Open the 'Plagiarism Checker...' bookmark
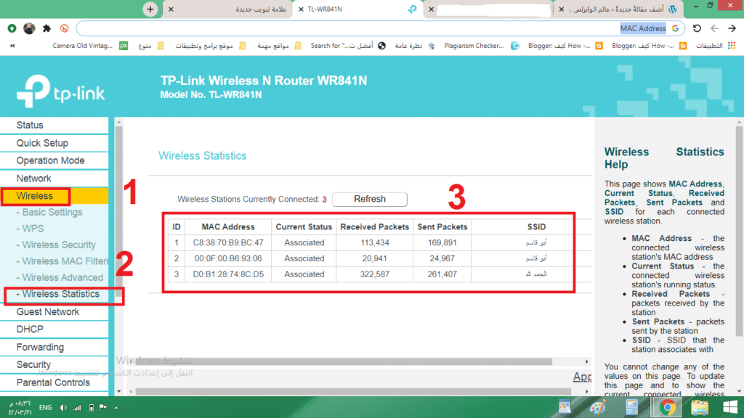This screenshot has width=744, height=418. click(x=482, y=46)
